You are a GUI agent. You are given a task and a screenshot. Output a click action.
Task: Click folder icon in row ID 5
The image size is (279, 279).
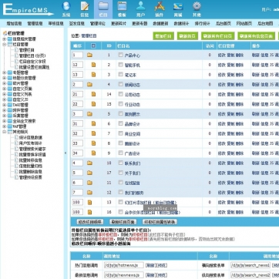(89, 114)
